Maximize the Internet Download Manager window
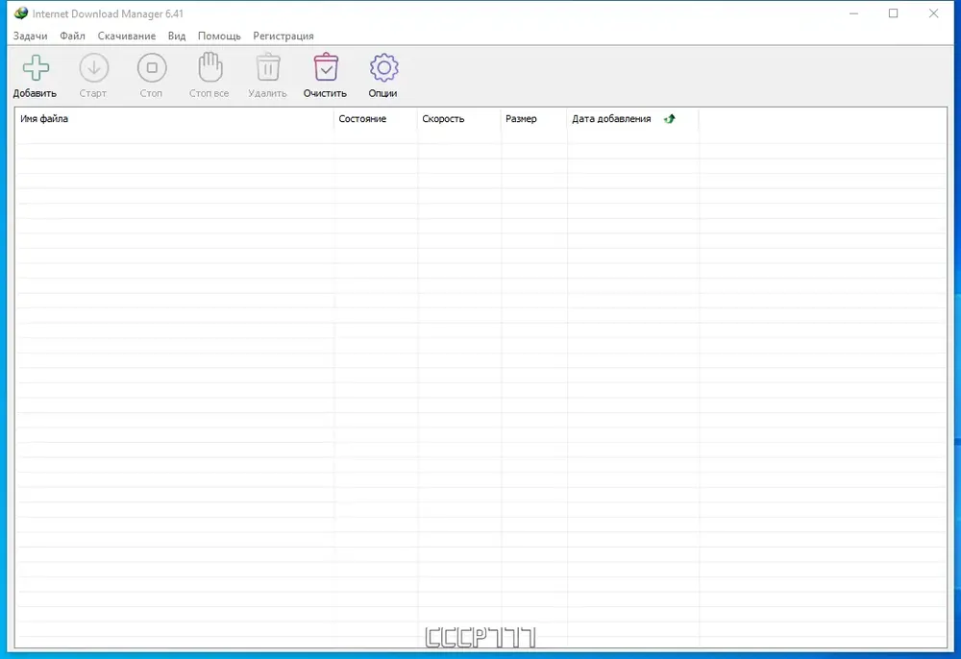The width and height of the screenshot is (961, 659). tap(894, 13)
